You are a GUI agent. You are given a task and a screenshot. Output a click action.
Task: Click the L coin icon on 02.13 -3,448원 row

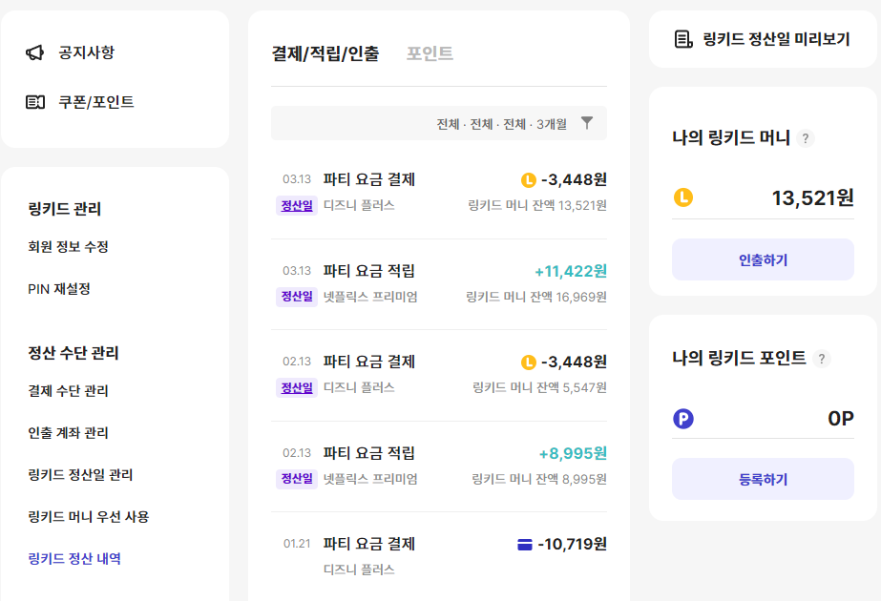(x=528, y=363)
